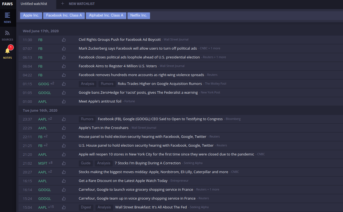Click the plus icon for new watchlist
343x212 pixels.
[62, 4]
